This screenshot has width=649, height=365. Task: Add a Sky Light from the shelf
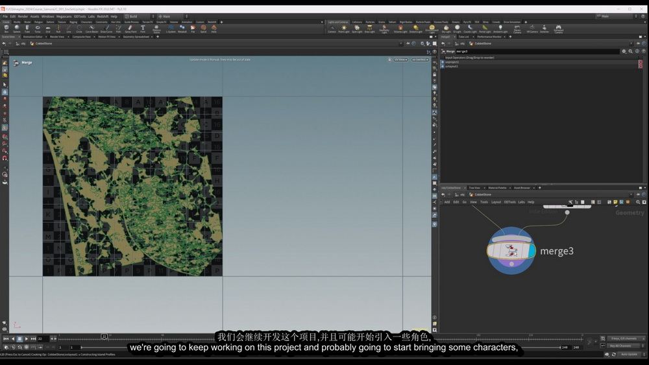point(447,29)
